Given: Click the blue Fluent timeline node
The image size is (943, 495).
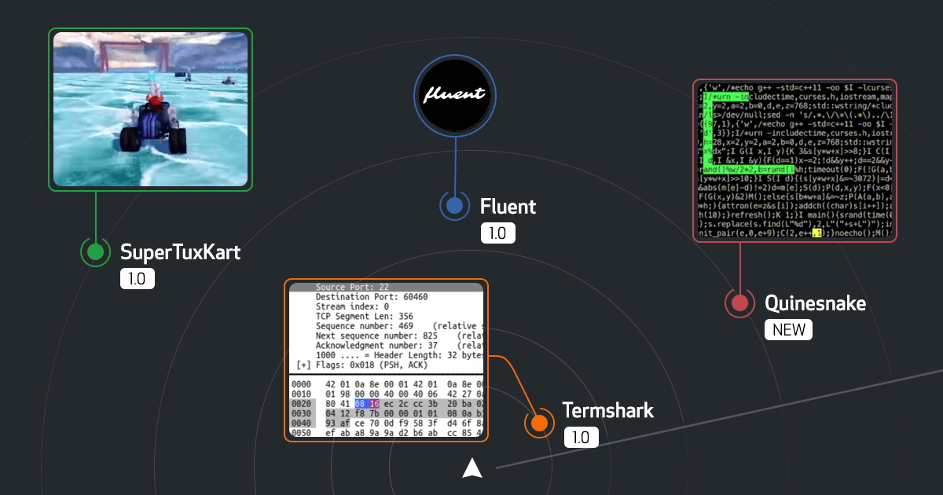Looking at the screenshot, I should [x=455, y=206].
